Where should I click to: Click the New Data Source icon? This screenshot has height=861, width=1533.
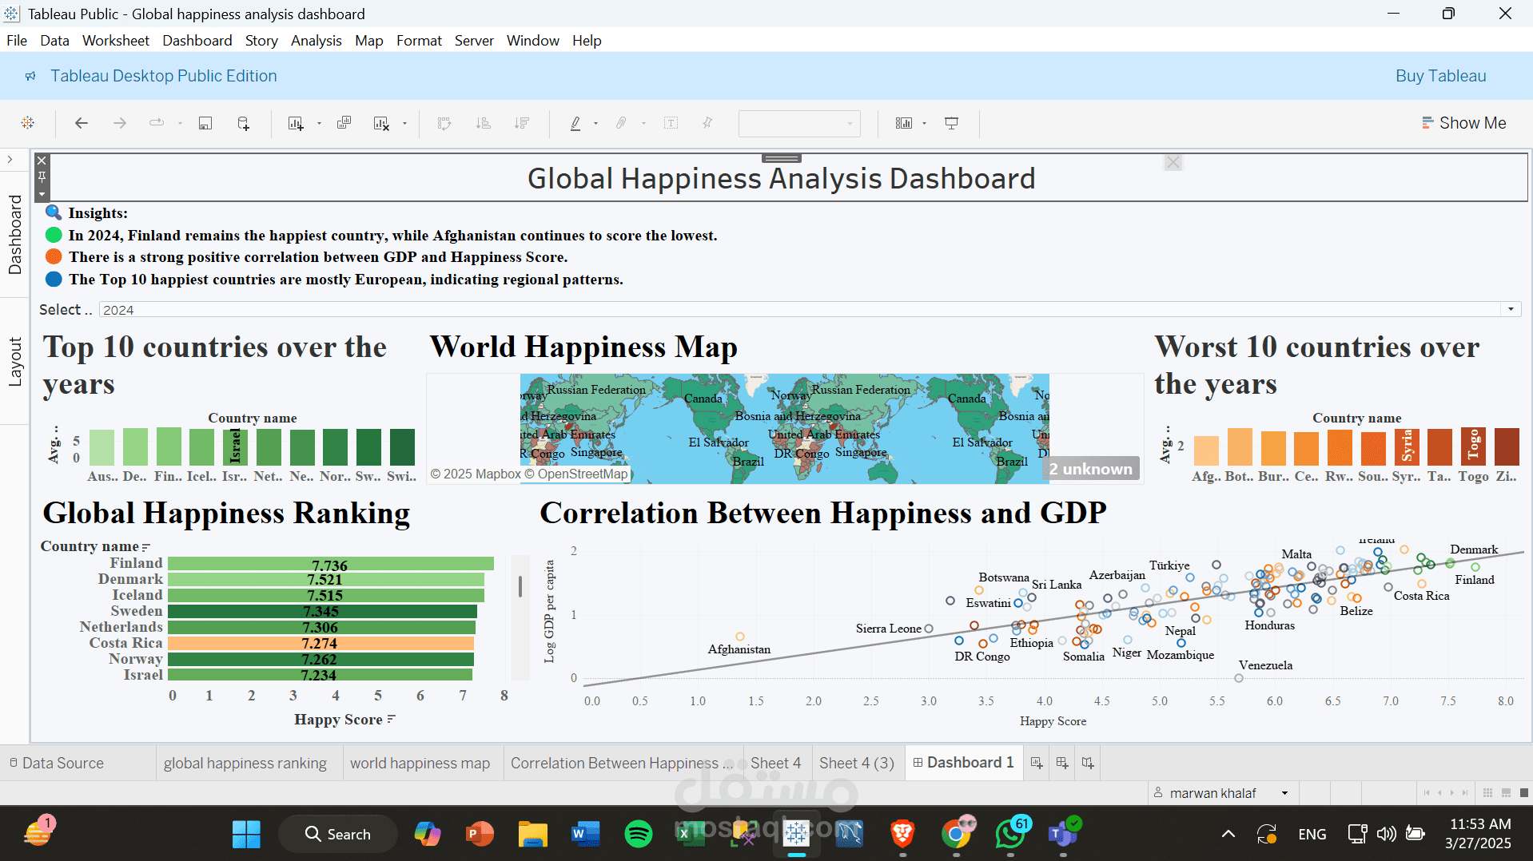pyautogui.click(x=244, y=123)
